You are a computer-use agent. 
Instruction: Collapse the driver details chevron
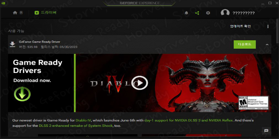point(267,44)
